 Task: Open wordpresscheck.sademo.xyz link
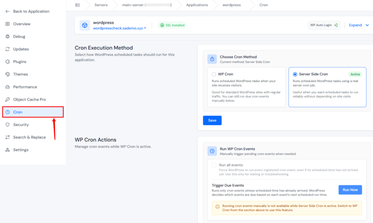click(x=119, y=28)
